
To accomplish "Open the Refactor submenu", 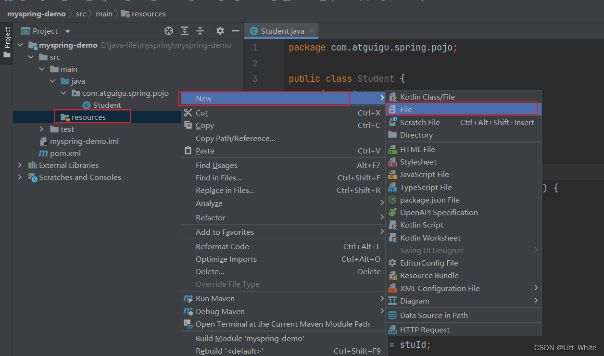I will (284, 218).
